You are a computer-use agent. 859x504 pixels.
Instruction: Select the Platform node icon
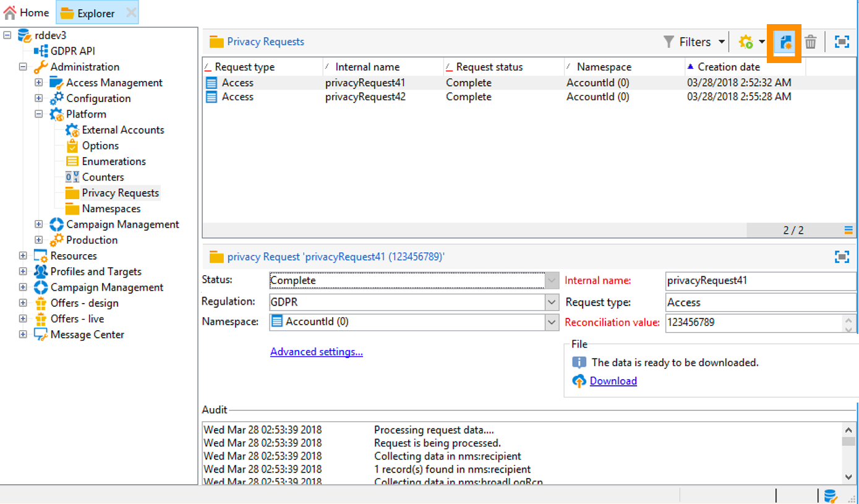[x=56, y=114]
